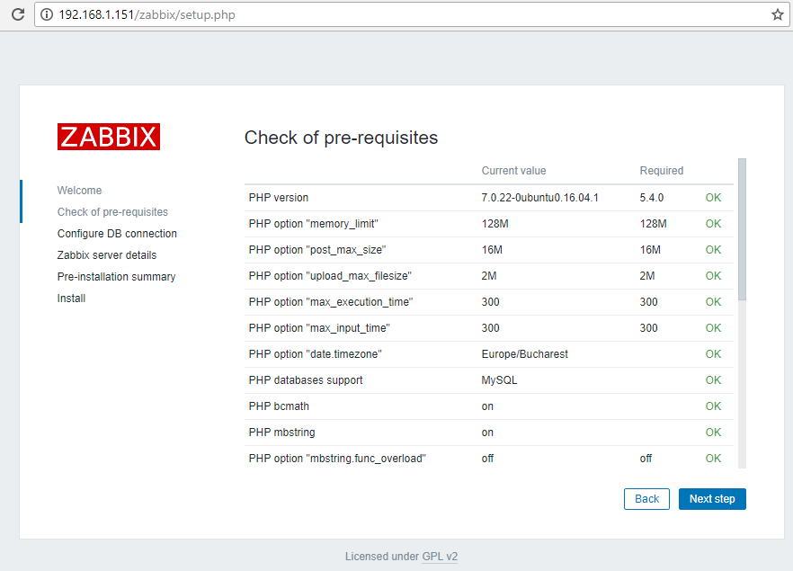Screen dimensions: 793x571
Task: Click the Required column header
Action: point(662,171)
